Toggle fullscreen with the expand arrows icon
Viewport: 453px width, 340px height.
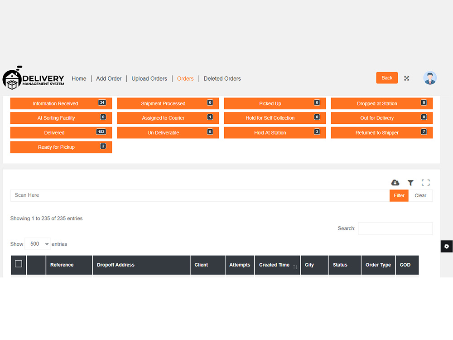[406, 78]
